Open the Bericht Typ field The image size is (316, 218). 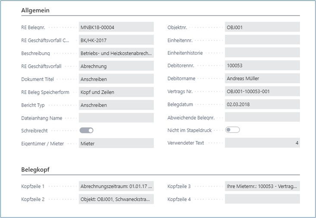tap(116, 105)
